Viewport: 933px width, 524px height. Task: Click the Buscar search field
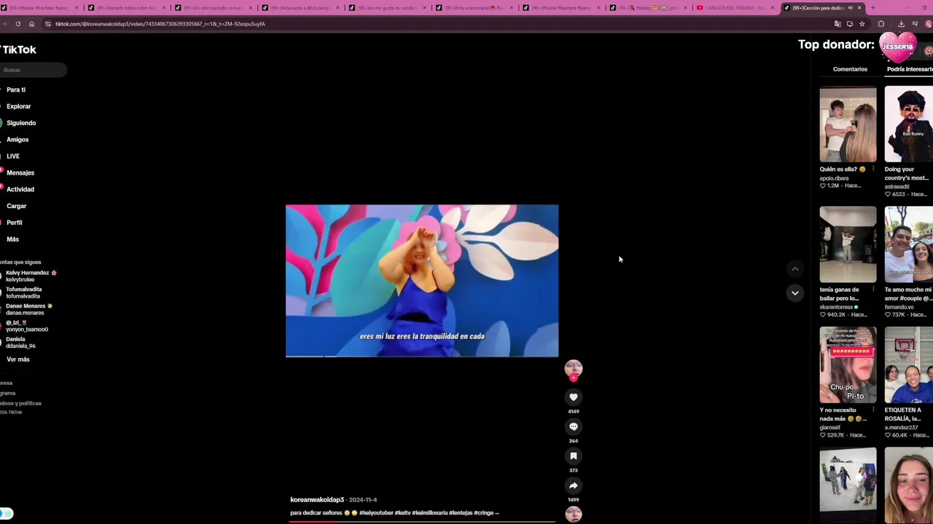click(33, 70)
